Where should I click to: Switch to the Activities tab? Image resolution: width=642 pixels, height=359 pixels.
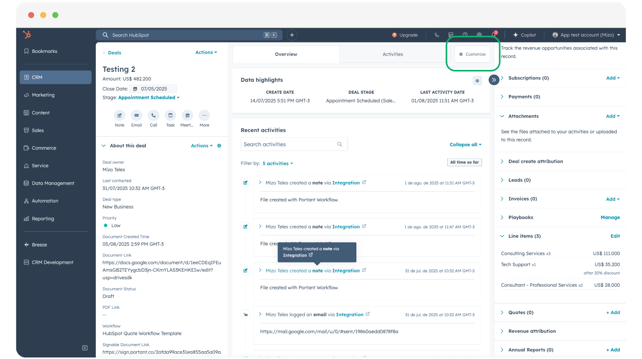[x=393, y=54]
